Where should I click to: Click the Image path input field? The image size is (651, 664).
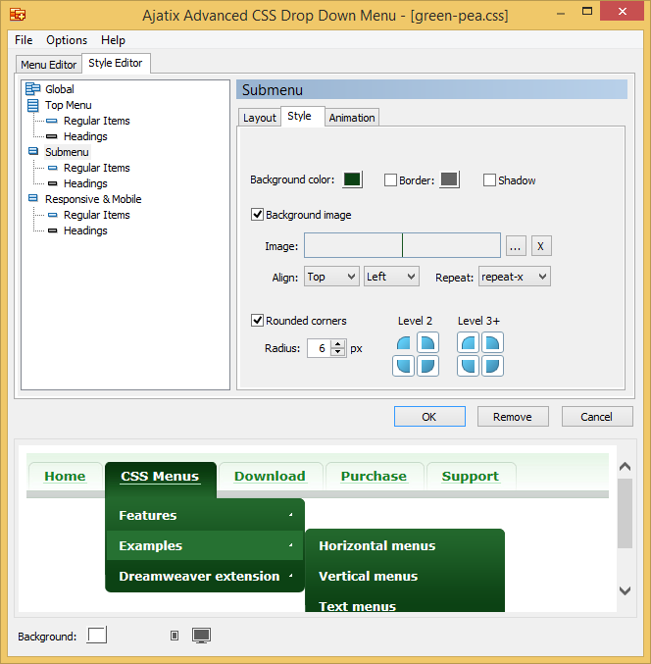402,245
